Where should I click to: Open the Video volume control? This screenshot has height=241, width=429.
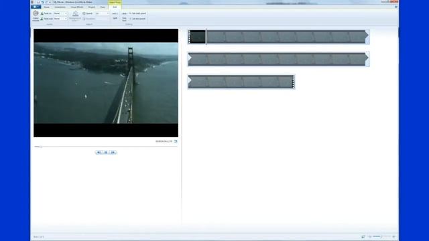pos(36,16)
